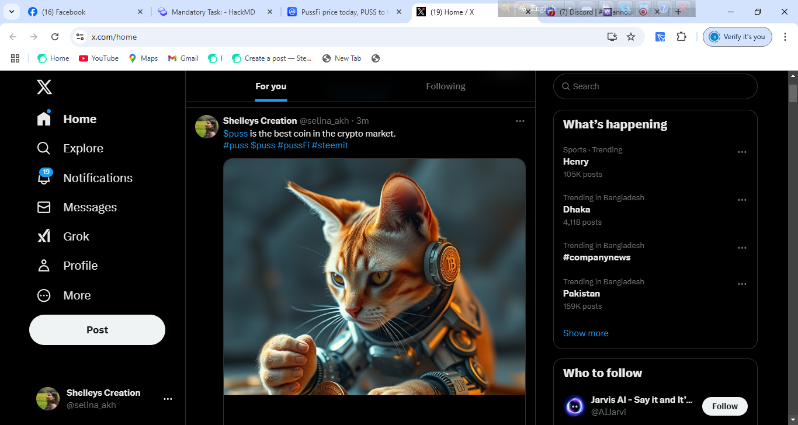The image size is (798, 425).
Task: Switch to the Discord browser tab
Action: [602, 12]
